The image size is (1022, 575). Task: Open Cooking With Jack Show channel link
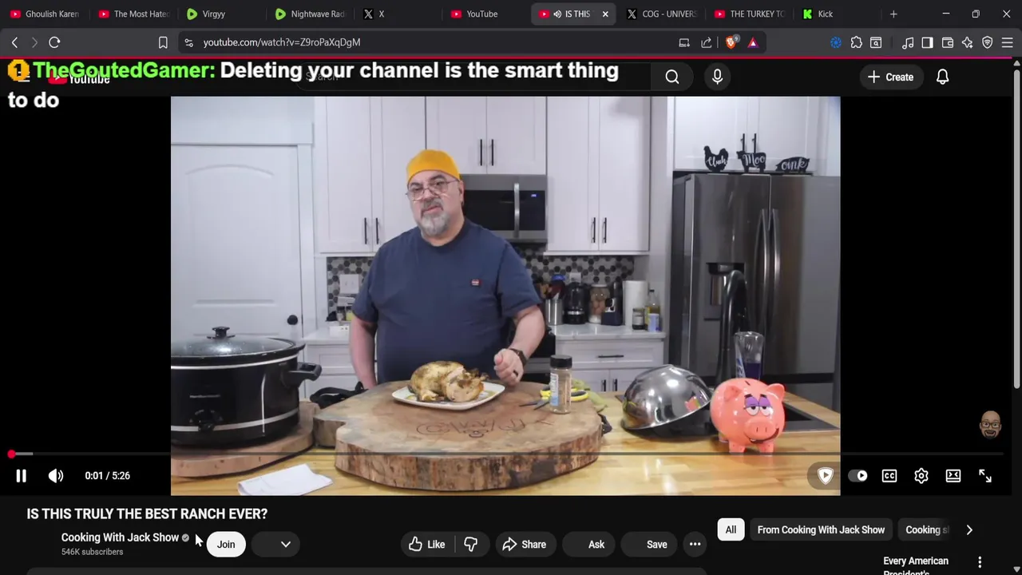pos(120,537)
